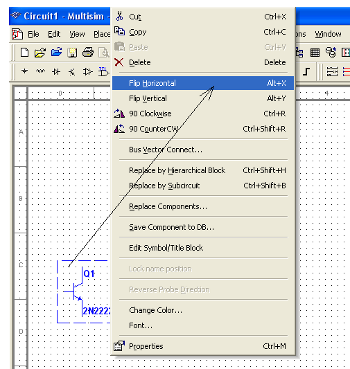Viewport: 350px width, 369px height.
Task: Click the scissors Cut icon
Action: coord(120,16)
